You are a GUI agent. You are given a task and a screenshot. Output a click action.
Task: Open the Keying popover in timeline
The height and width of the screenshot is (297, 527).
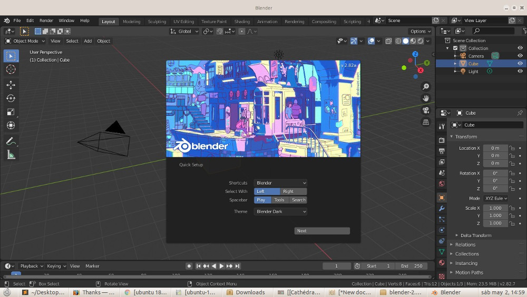(x=56, y=266)
